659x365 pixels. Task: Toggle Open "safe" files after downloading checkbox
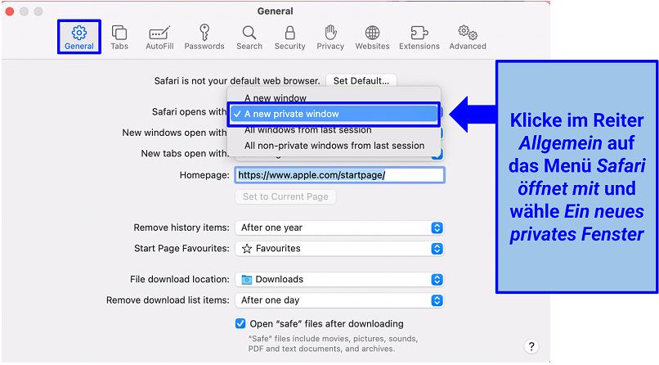(240, 323)
